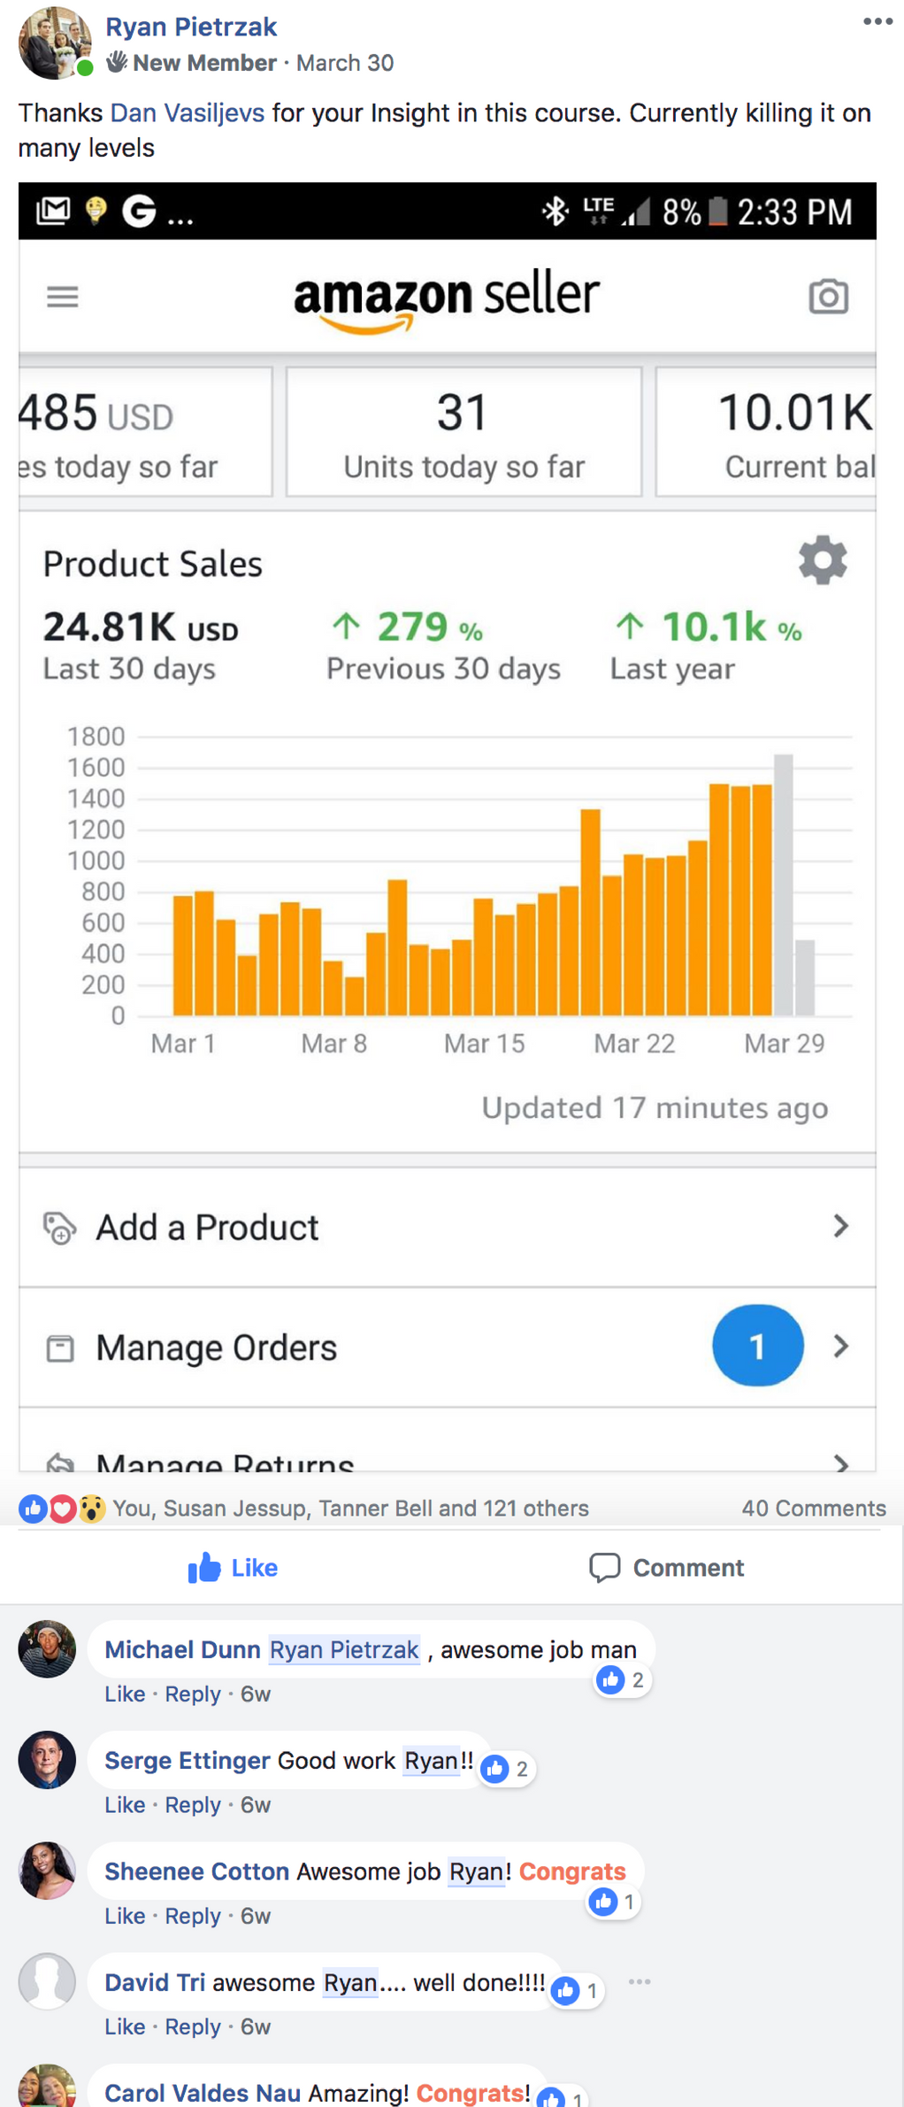Image resolution: width=904 pixels, height=2107 pixels.
Task: Open Ryan Pietrzak mention in Michael Dunn's comment
Action: [x=344, y=1649]
